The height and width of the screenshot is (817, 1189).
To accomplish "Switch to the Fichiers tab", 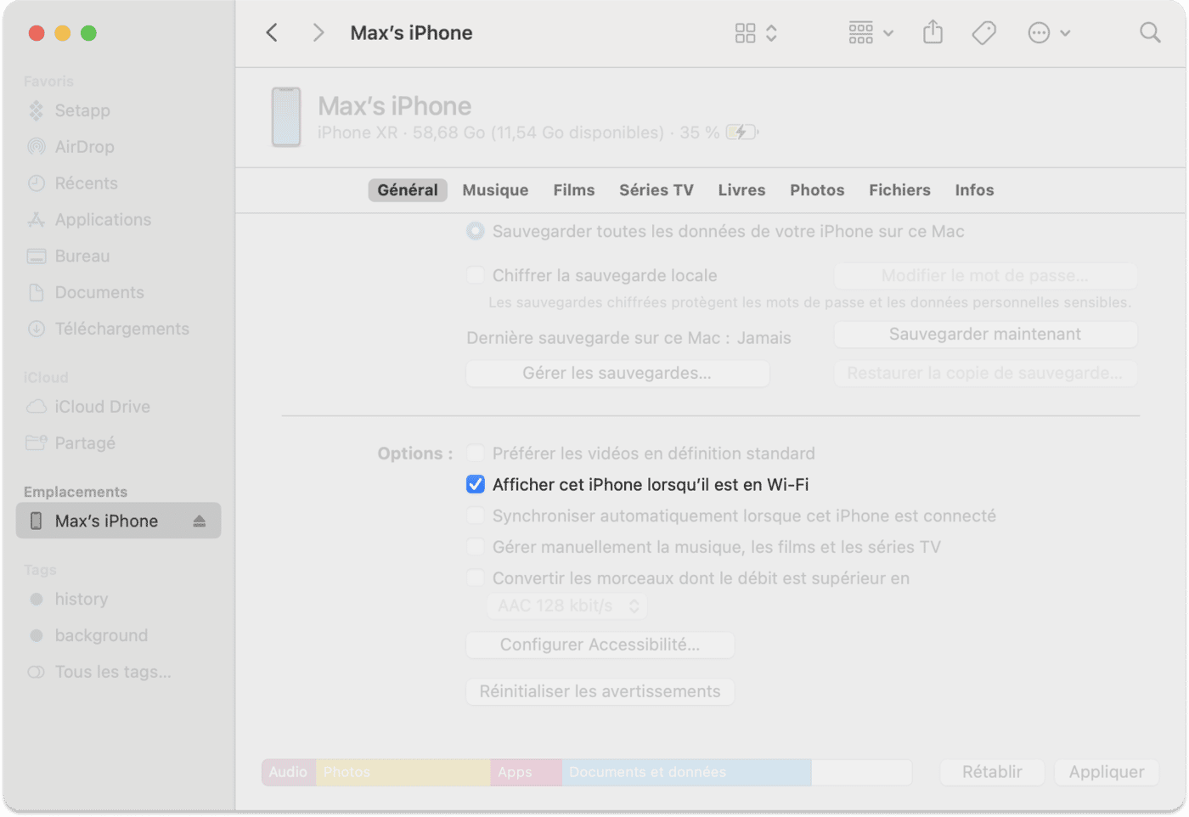I will 899,190.
